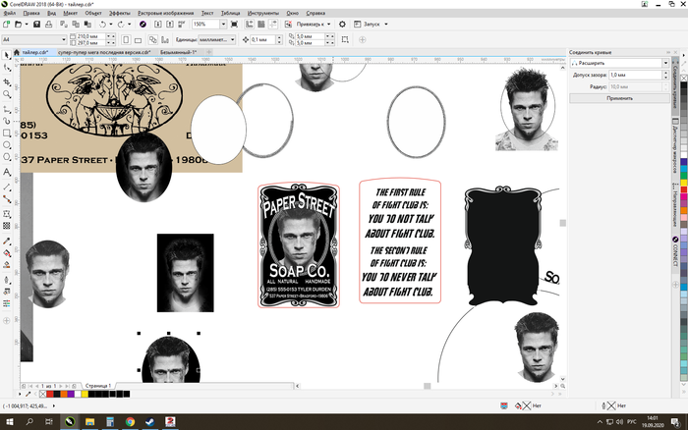Click the Save floppy-disk icon
Screen dimensions: 688x430
point(37,25)
